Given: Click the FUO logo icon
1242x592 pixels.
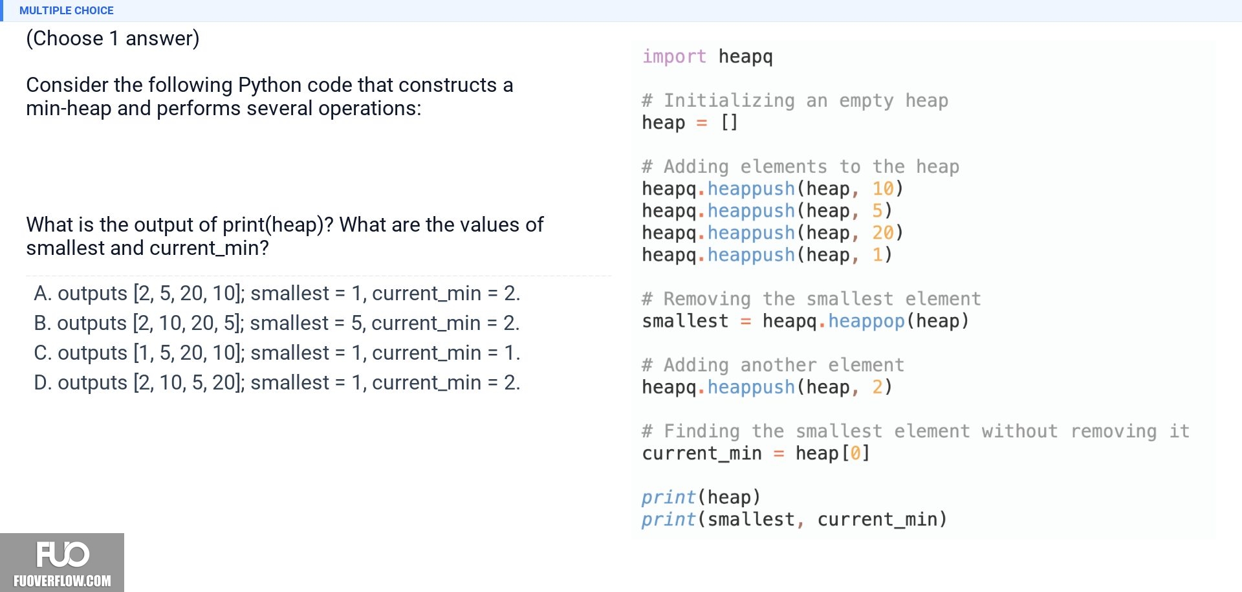Looking at the screenshot, I should [x=62, y=554].
